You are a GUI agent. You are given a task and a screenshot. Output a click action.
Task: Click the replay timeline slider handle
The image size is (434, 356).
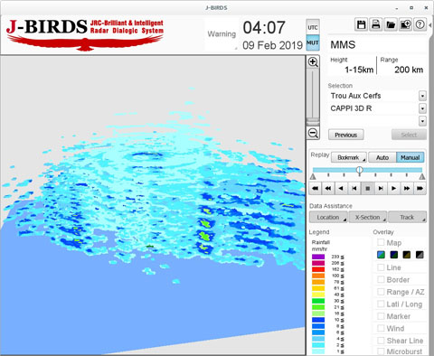click(359, 170)
